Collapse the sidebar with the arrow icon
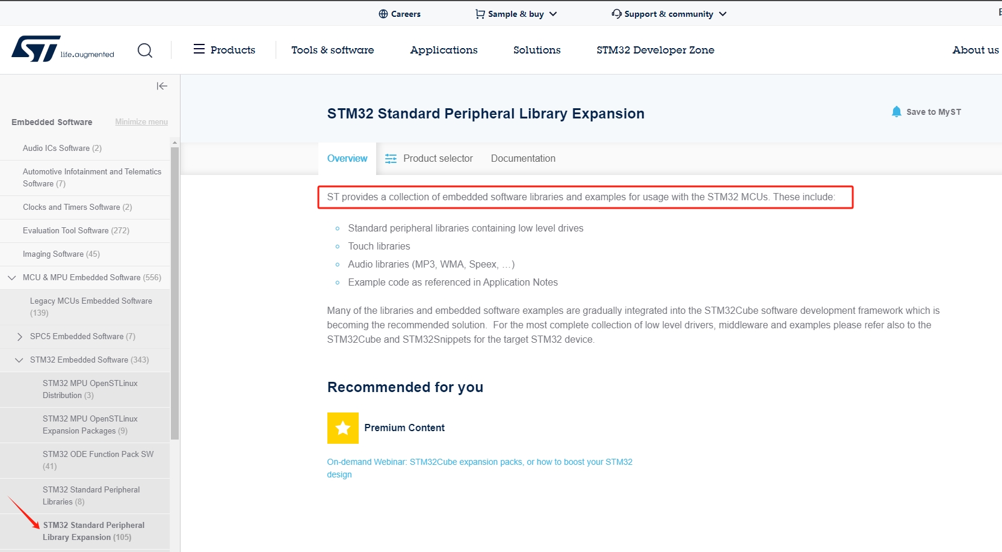Screen dimensions: 1002x552 point(162,86)
